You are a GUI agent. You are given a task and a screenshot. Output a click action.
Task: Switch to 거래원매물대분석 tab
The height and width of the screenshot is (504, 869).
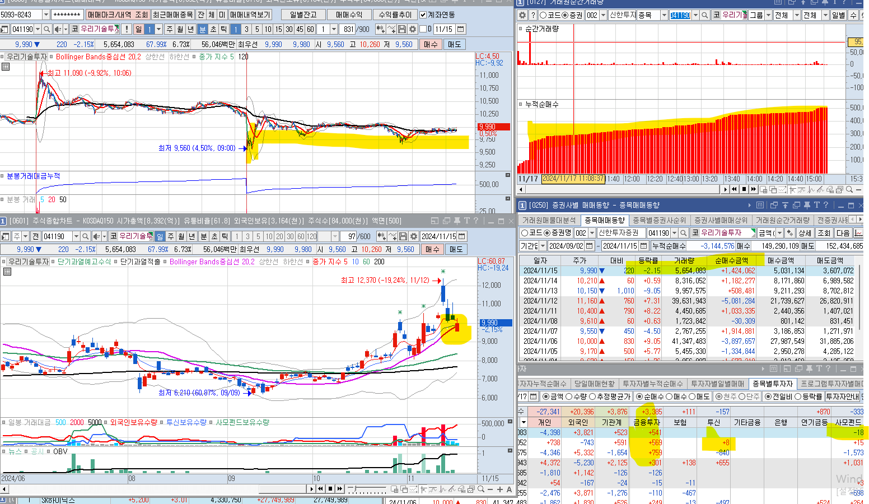(549, 221)
